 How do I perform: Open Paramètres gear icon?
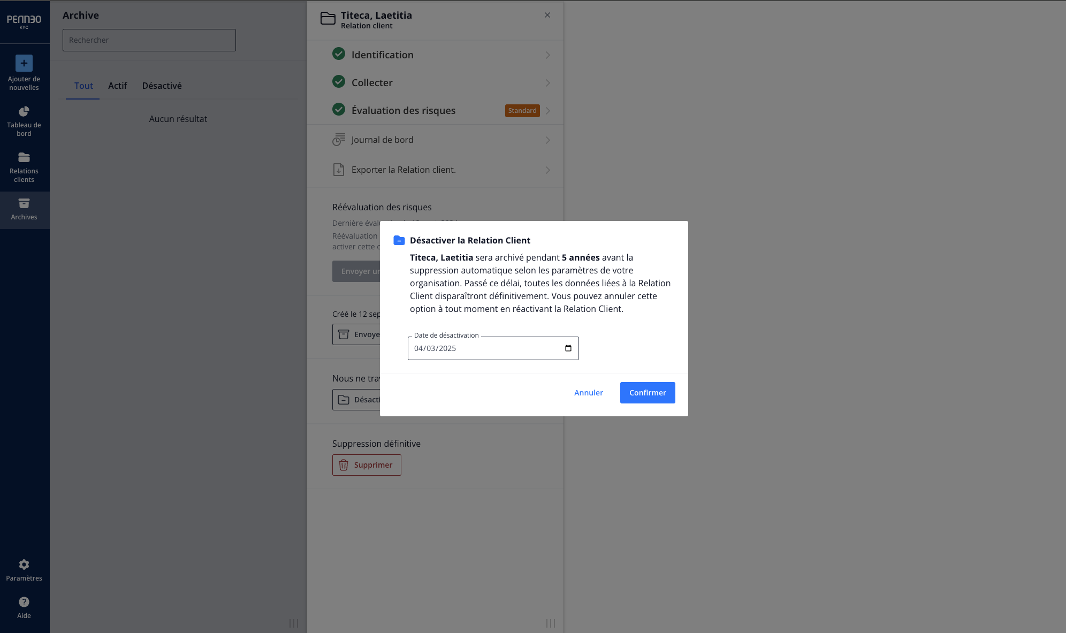point(24,565)
